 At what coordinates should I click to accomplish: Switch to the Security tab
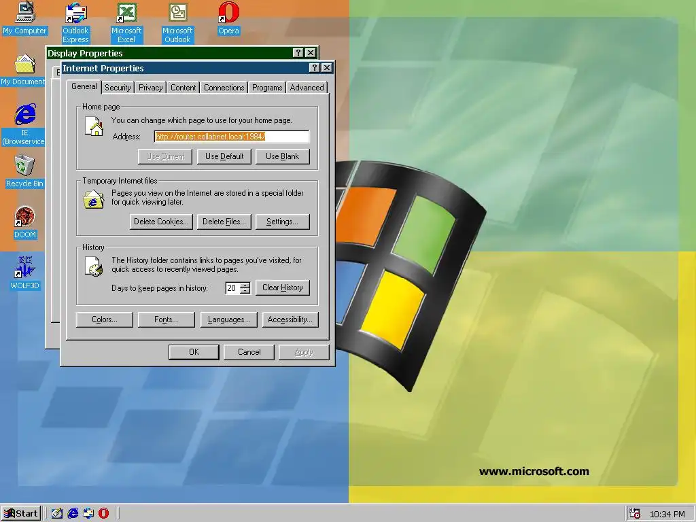(x=118, y=88)
